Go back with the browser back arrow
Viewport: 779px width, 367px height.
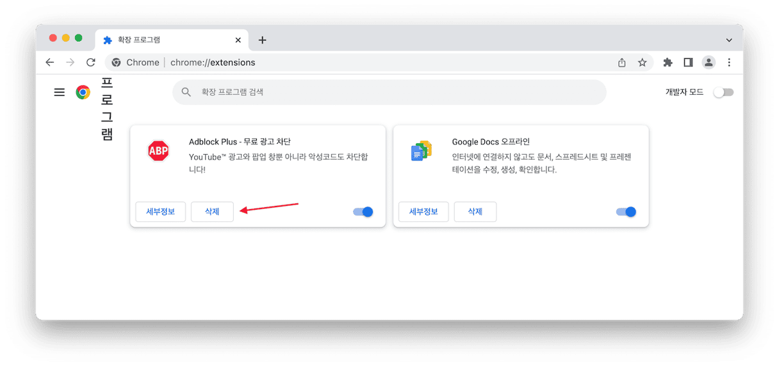click(50, 62)
